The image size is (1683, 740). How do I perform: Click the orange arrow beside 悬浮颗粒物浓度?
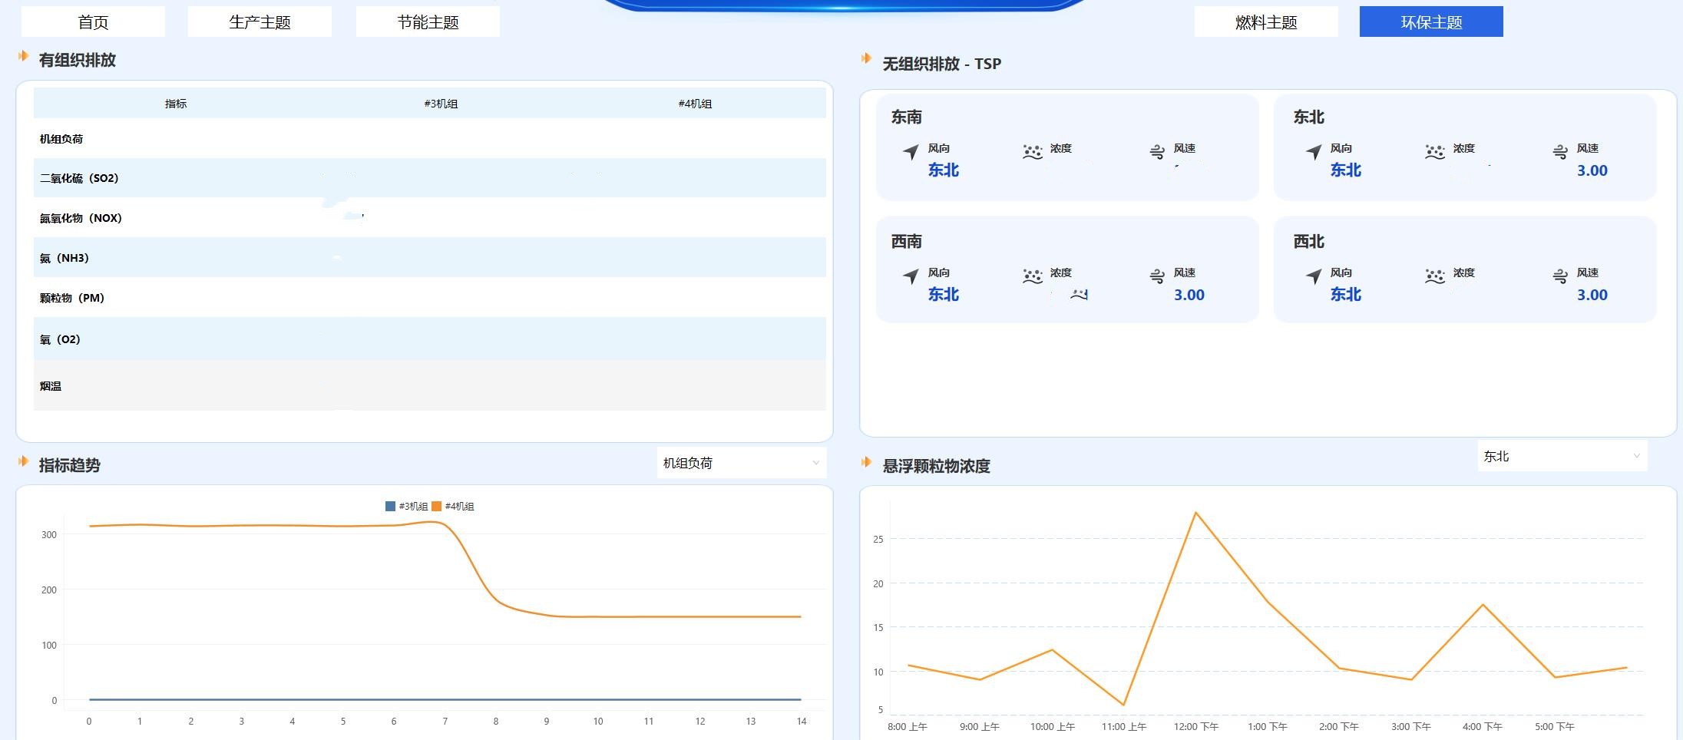866,462
